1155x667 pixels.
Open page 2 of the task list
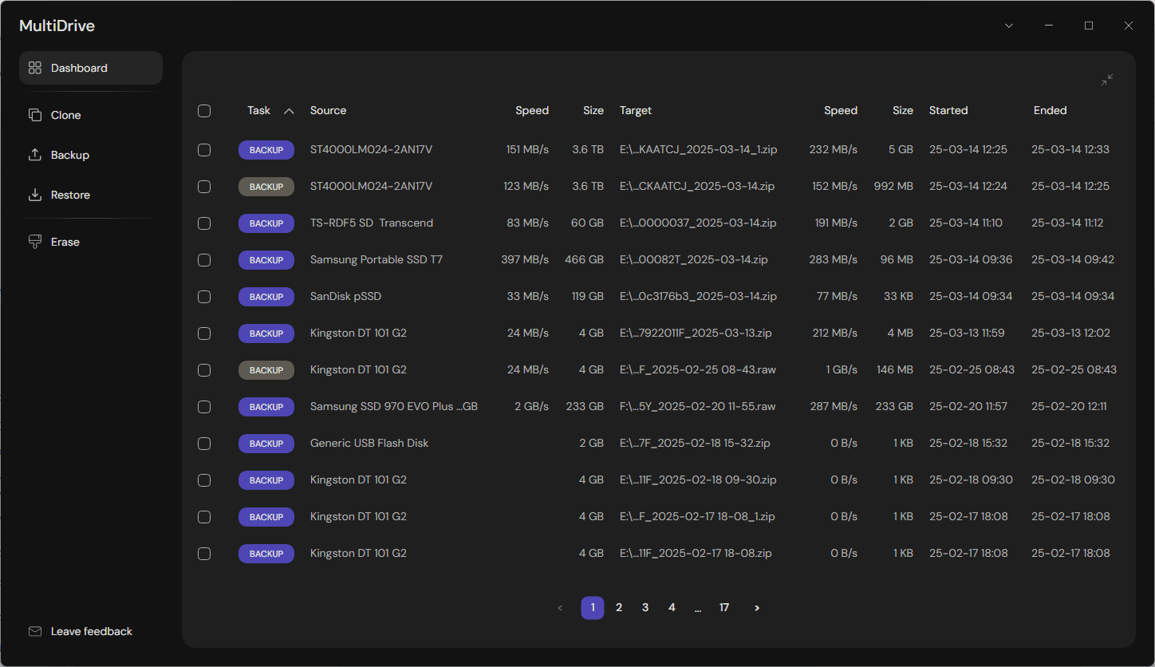(619, 608)
